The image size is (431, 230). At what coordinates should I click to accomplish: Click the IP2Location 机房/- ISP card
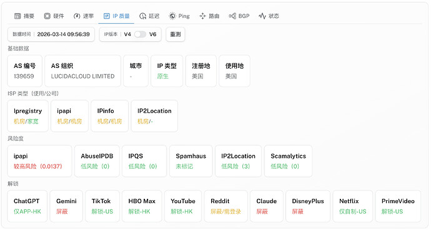(154, 116)
